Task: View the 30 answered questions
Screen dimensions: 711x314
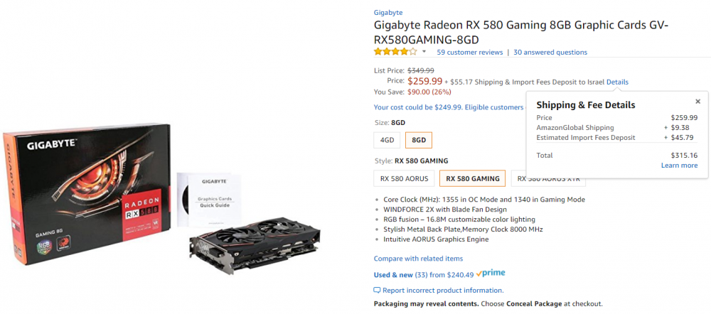Action: click(550, 53)
